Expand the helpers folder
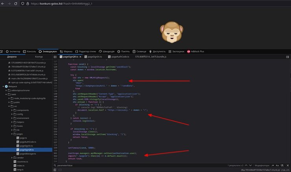The image size is (291, 172). tap(12, 122)
